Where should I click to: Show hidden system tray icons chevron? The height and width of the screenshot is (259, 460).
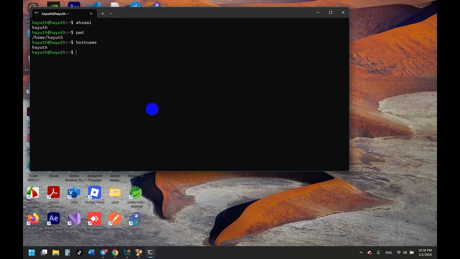(361, 253)
